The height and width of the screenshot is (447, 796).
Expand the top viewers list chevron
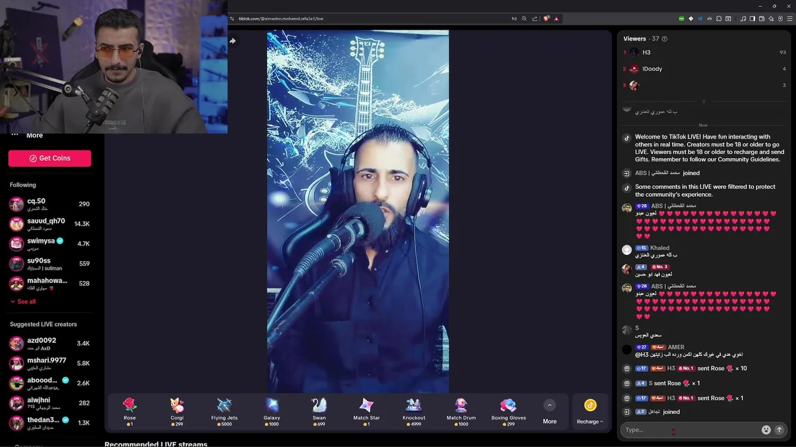pyautogui.click(x=703, y=101)
